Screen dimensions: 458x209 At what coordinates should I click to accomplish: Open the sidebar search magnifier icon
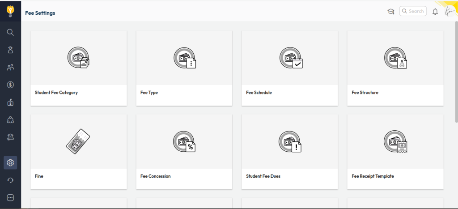point(10,32)
